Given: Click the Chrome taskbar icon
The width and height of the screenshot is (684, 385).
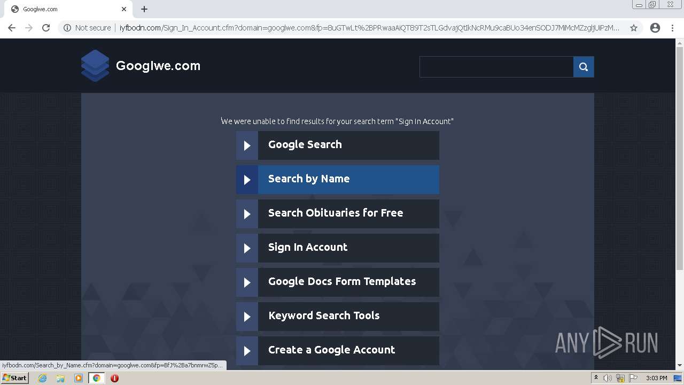Looking at the screenshot, I should tap(97, 378).
